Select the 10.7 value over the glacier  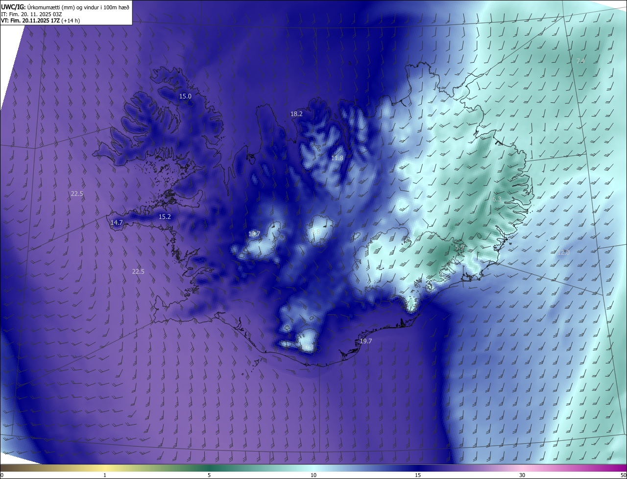tap(254, 234)
